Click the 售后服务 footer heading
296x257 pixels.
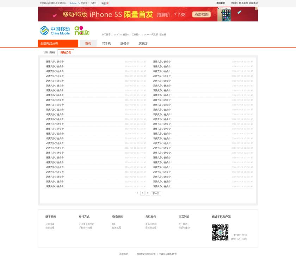(151, 217)
